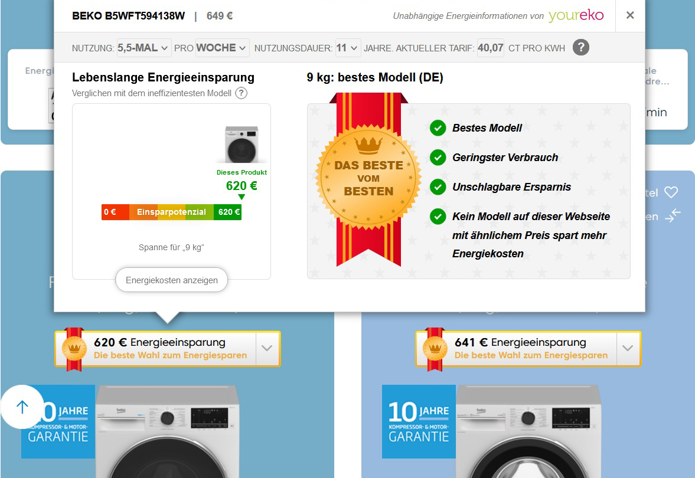Click the compare arrows icon
Viewport: 695px width, 478px height.
pos(673,216)
